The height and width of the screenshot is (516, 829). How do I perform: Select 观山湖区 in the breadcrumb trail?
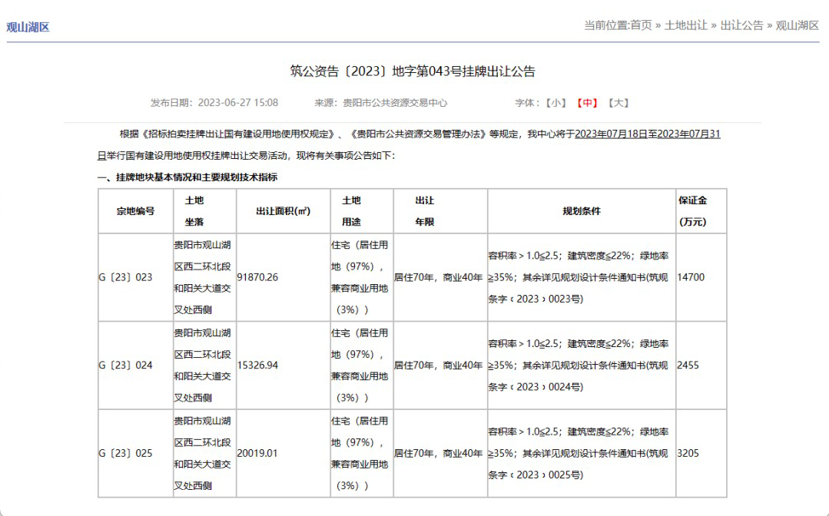(x=797, y=25)
